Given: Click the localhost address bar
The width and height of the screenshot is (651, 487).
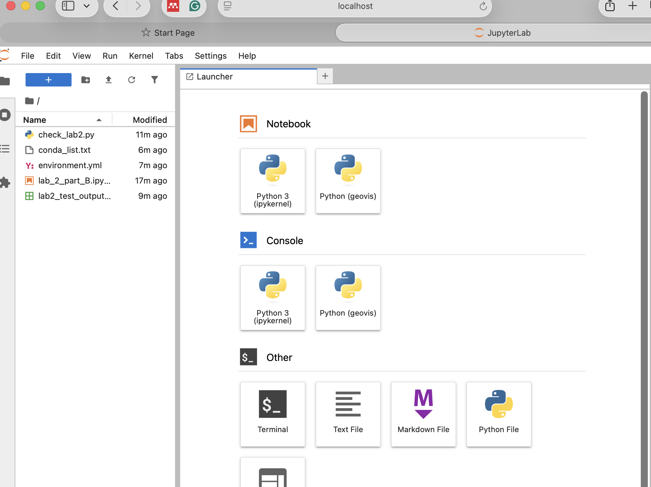Looking at the screenshot, I should (x=355, y=6).
